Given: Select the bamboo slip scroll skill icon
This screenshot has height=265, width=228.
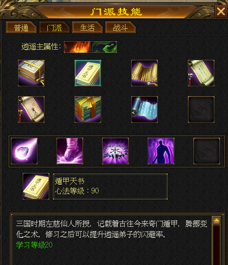Looking at the screenshot, I should coord(144,73).
